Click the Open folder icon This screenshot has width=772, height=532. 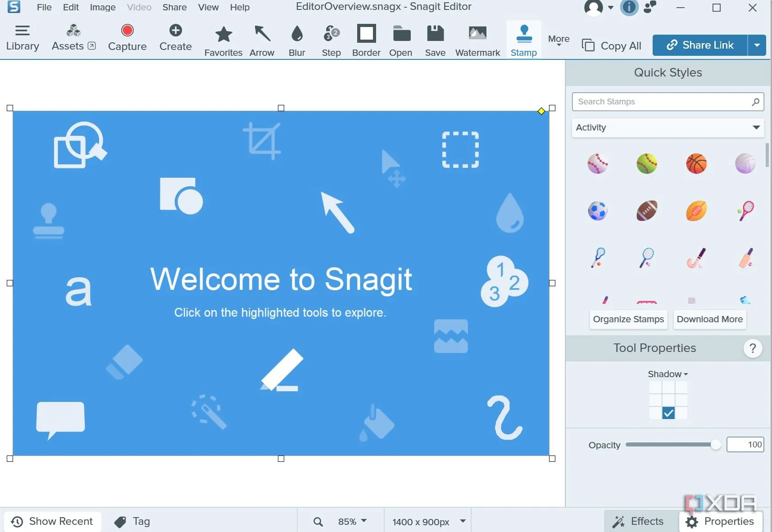(401, 41)
